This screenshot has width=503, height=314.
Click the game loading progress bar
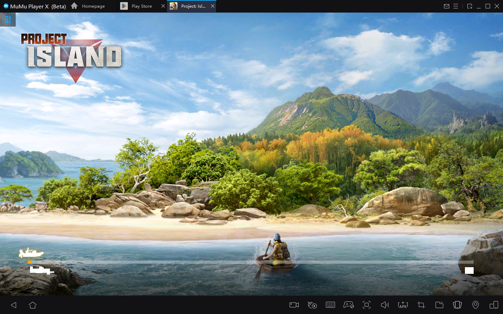[250, 262]
